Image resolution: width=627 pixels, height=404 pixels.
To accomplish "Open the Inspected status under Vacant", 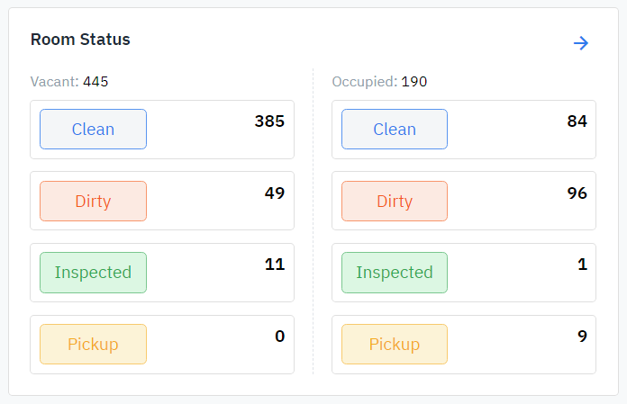I will tap(93, 272).
